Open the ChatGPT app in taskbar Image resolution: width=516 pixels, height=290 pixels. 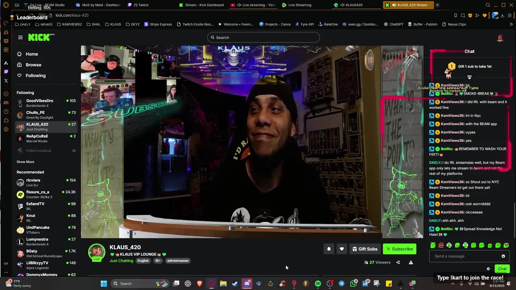coord(188,284)
